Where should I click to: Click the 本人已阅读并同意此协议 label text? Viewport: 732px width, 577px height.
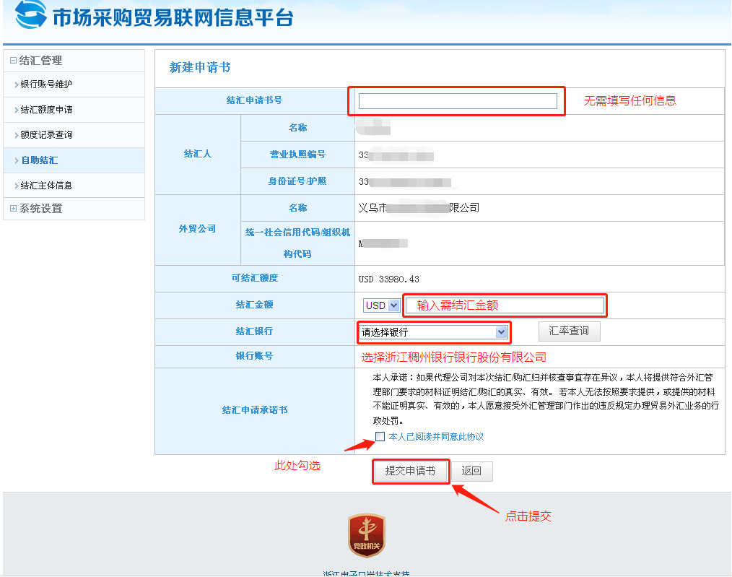pyautogui.click(x=436, y=436)
